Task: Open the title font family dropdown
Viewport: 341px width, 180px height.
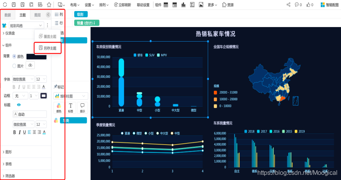Action: coord(24,124)
